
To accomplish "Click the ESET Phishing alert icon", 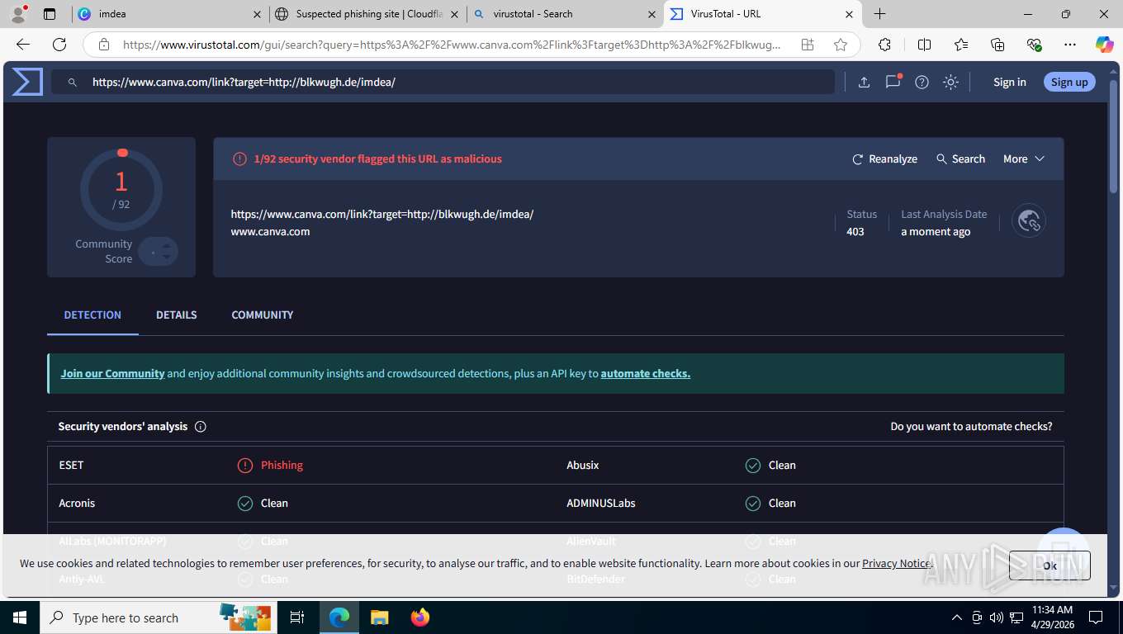I will (245, 466).
